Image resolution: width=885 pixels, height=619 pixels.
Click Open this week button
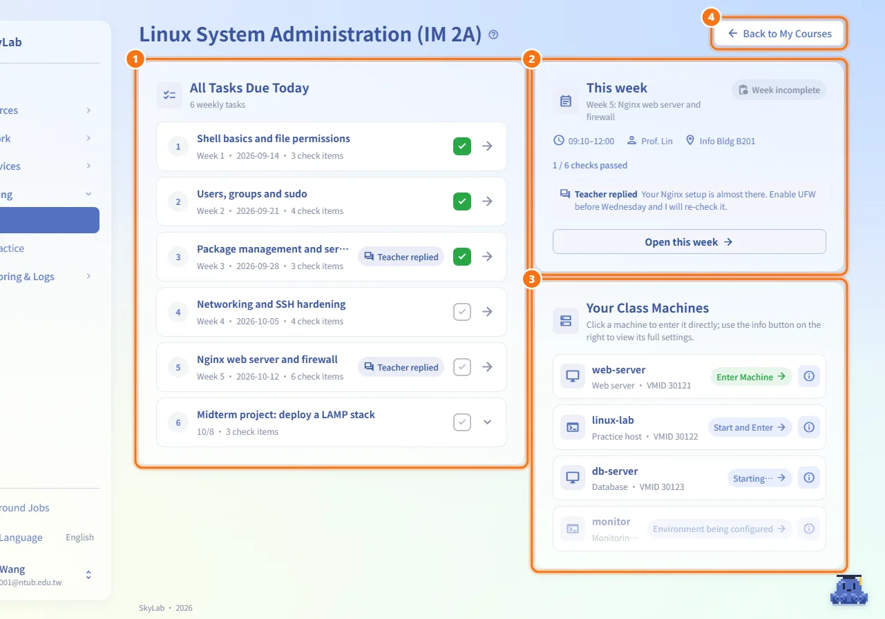click(x=689, y=242)
